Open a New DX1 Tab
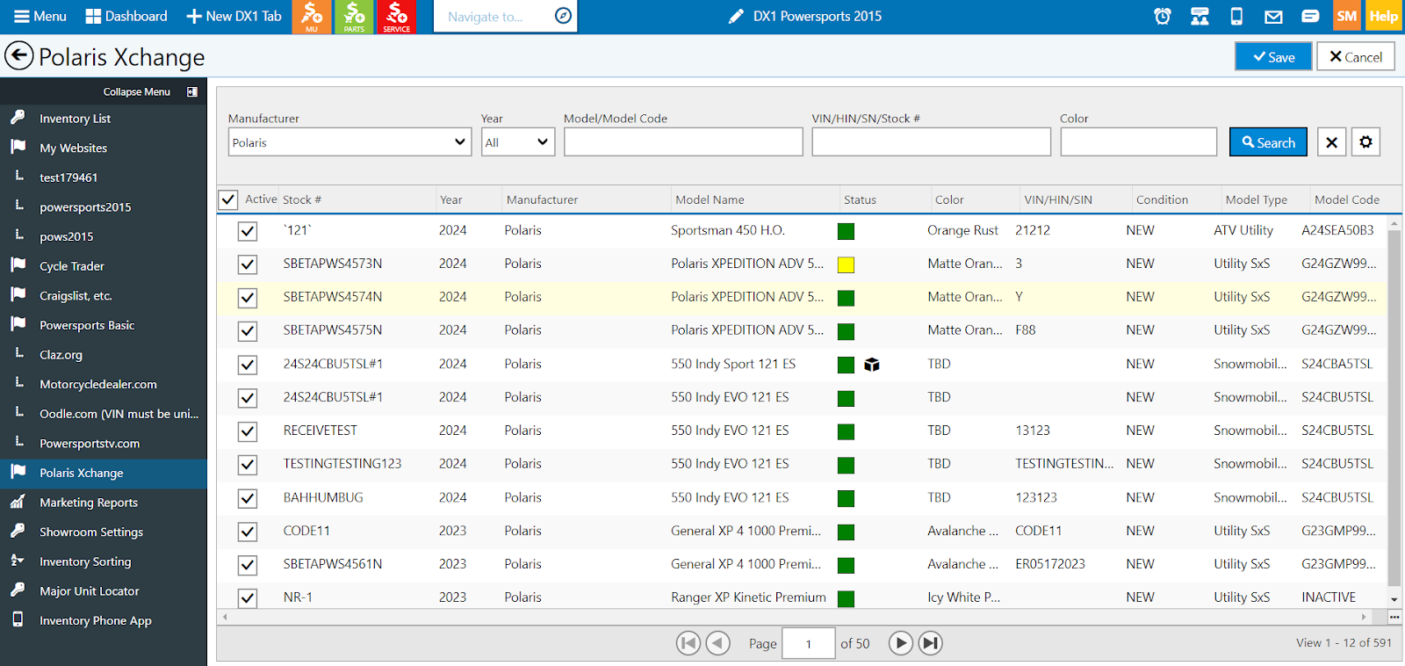This screenshot has height=666, width=1405. (234, 16)
